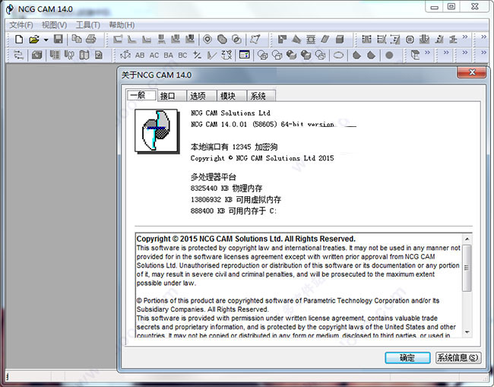
Task: Click the text '13806932 KB 可用虚拟内存'
Action: tap(236, 199)
